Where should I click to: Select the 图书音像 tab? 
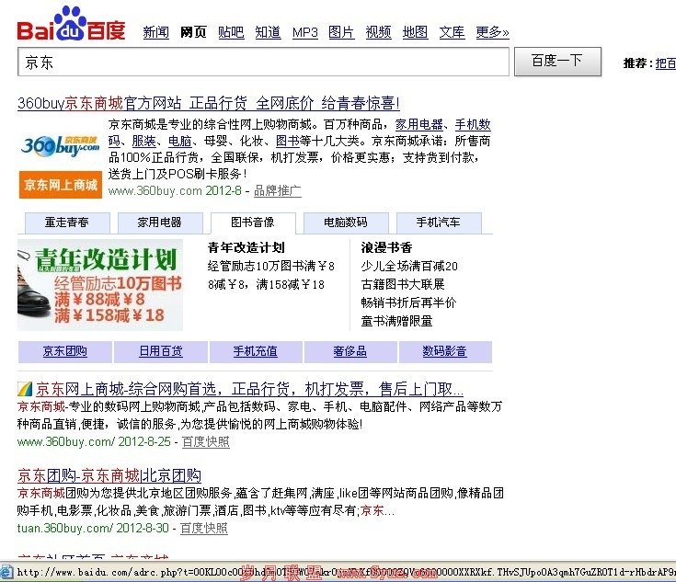click(x=253, y=223)
